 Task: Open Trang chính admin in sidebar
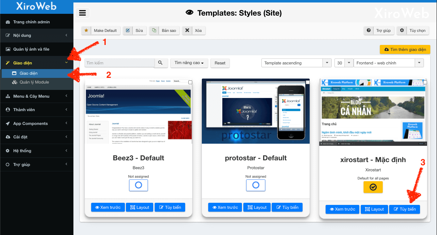pyautogui.click(x=37, y=22)
